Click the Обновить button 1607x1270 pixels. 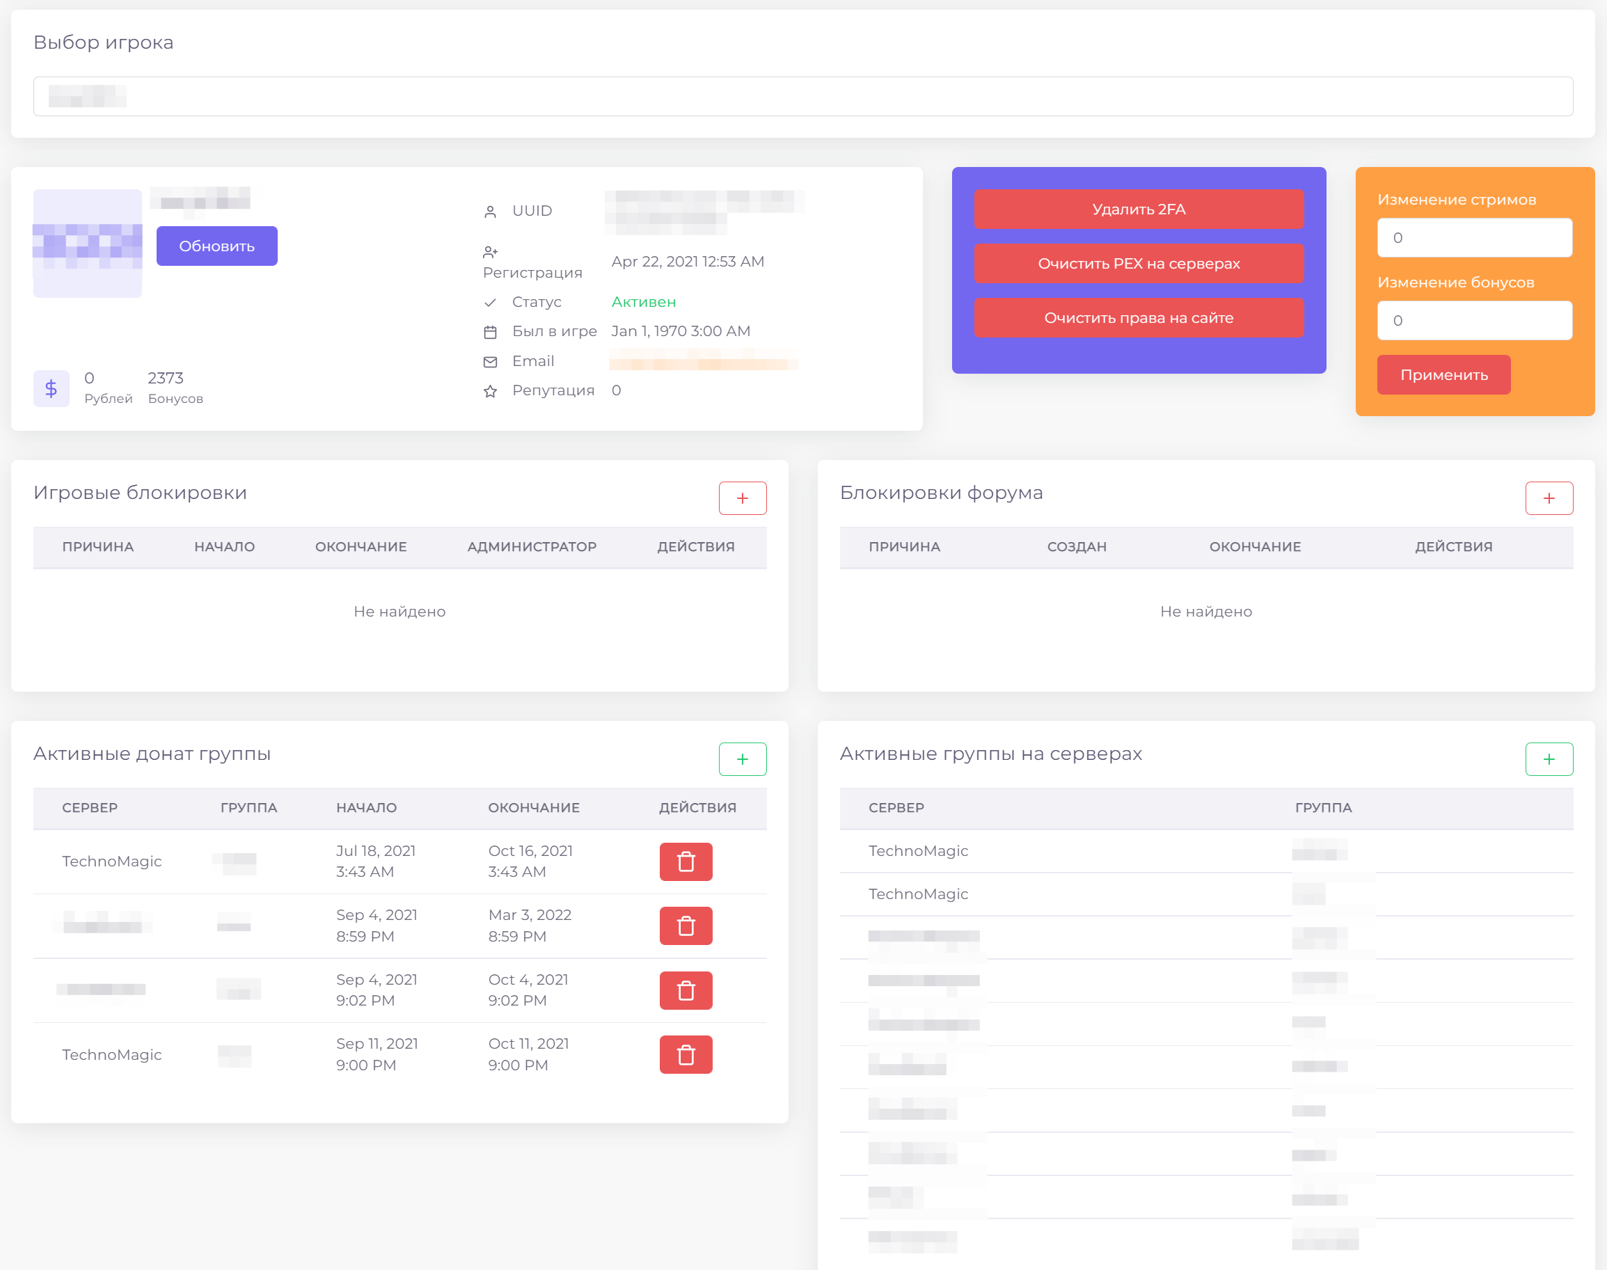coord(217,246)
